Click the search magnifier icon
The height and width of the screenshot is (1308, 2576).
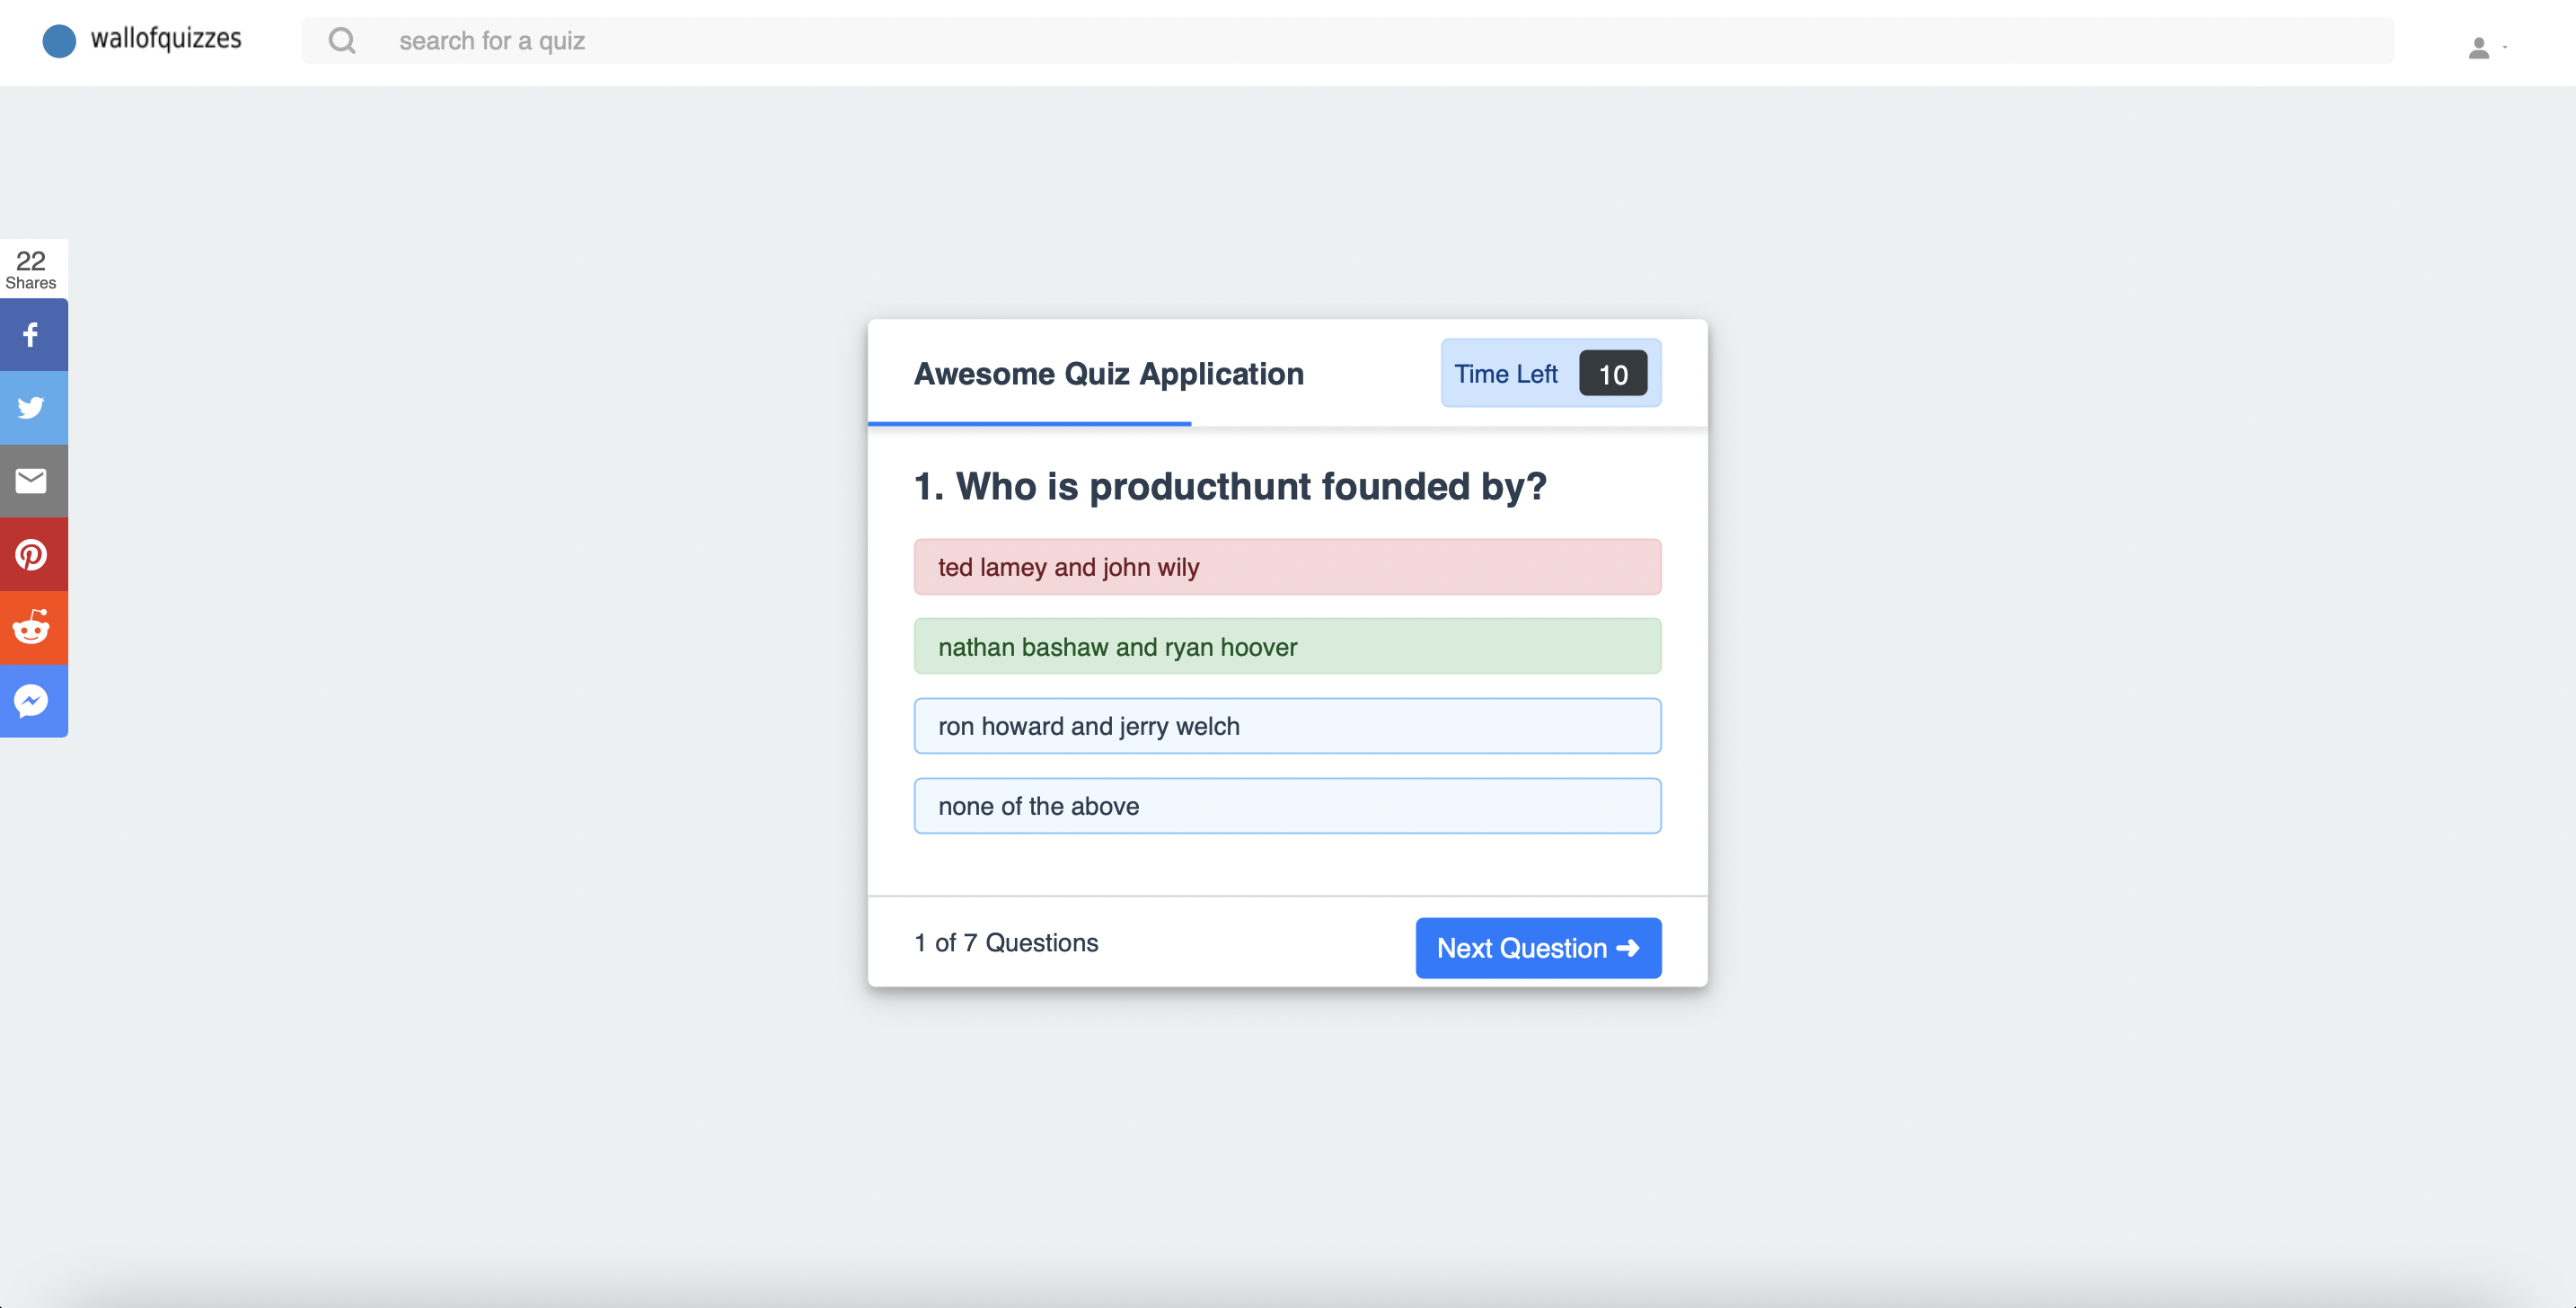click(x=342, y=40)
